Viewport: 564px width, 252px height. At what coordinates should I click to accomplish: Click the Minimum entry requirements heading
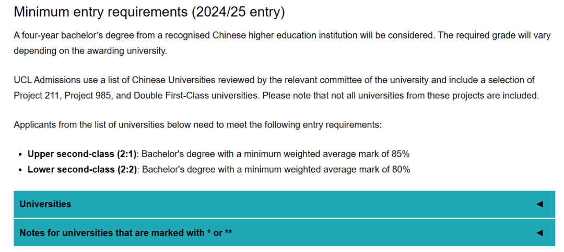[x=100, y=12]
